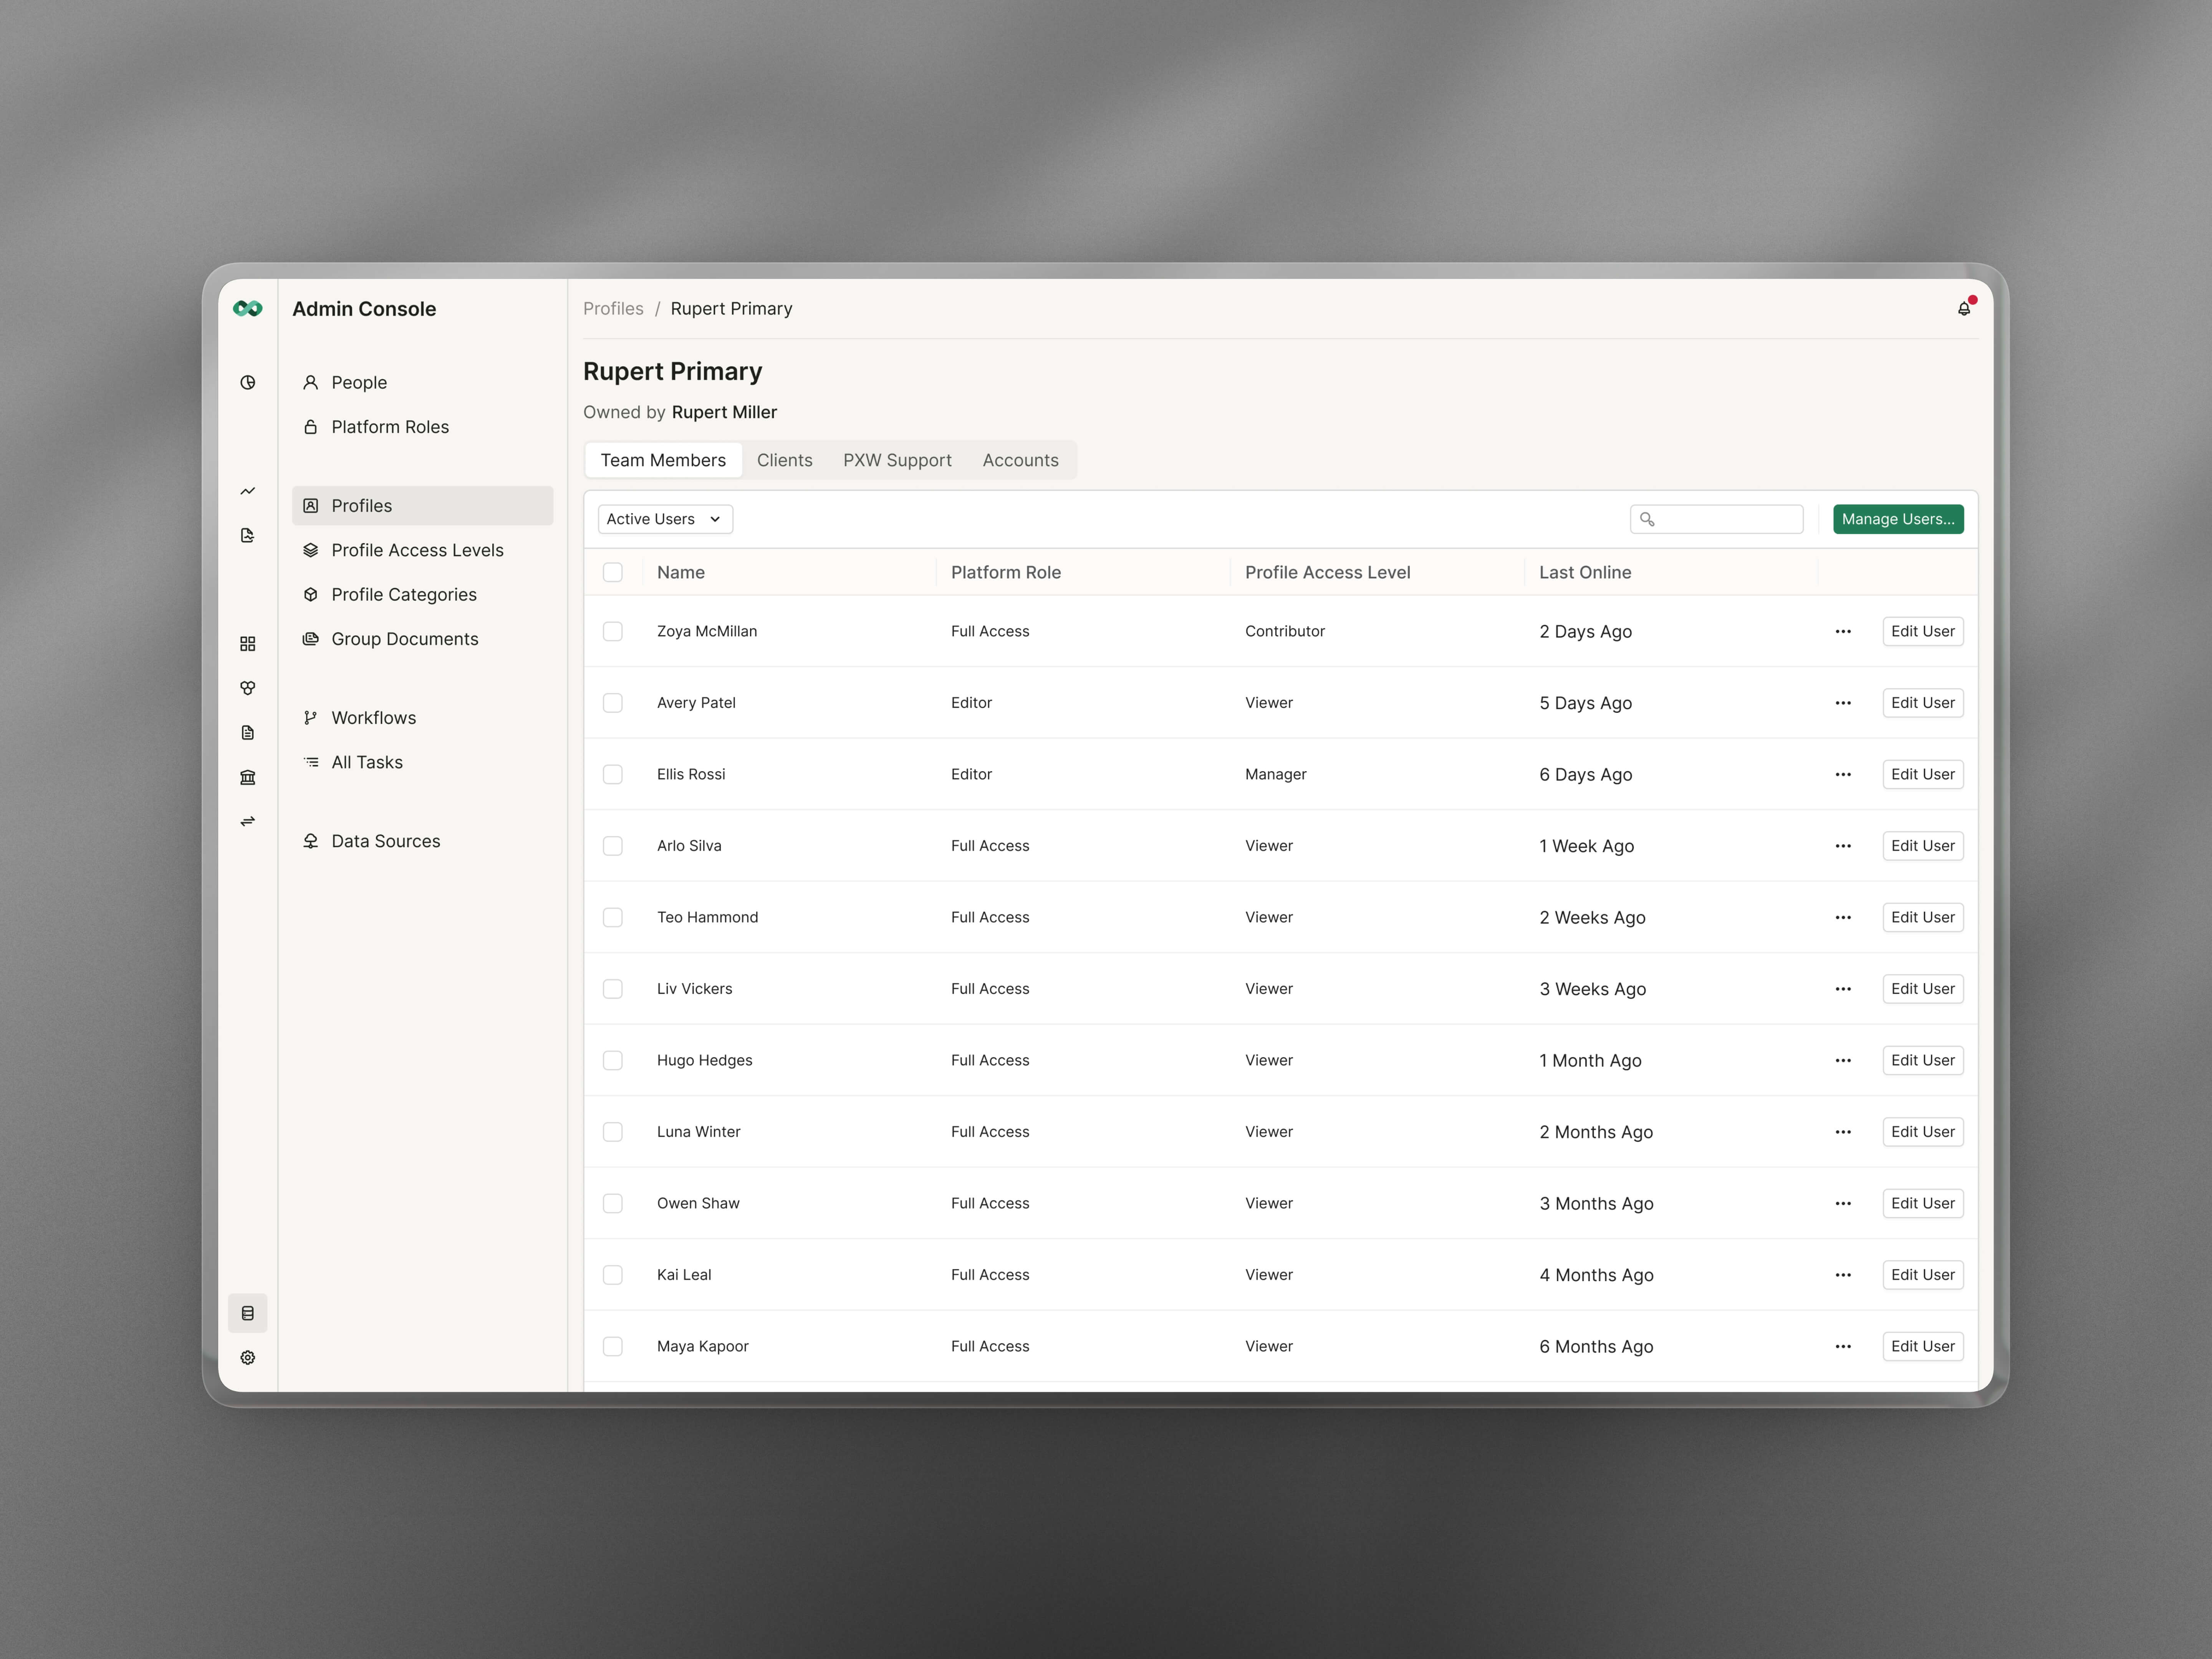Switch to the PXW Support tab
Viewport: 2212px width, 1659px height.
(897, 460)
